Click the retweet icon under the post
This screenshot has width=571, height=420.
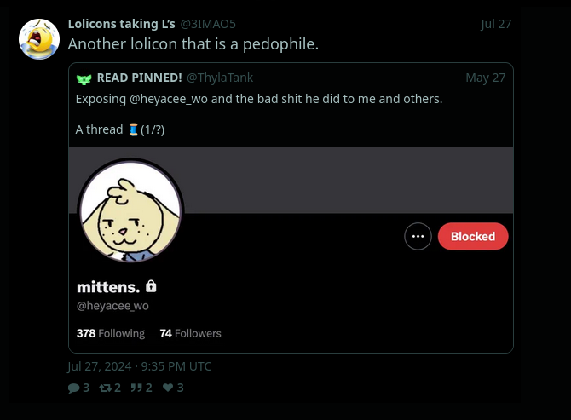coord(105,388)
